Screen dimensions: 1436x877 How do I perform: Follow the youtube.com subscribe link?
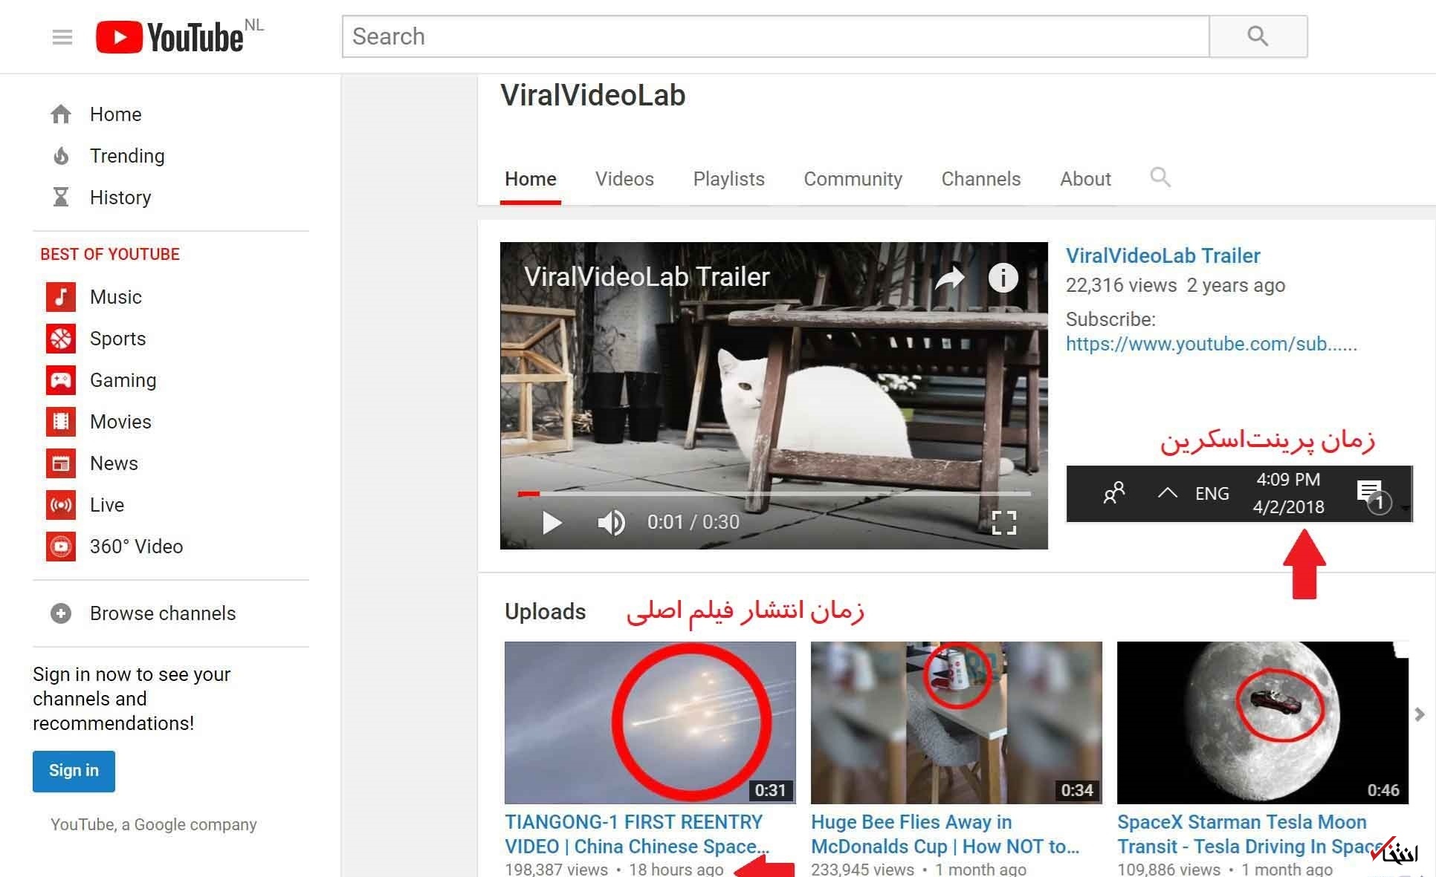click(1212, 344)
